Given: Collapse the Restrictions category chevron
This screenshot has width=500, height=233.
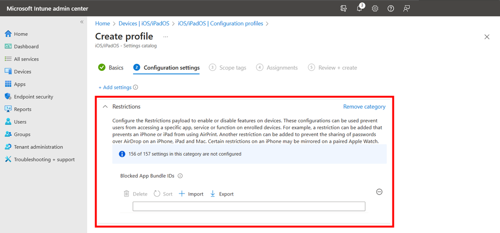Looking at the screenshot, I should click(105, 107).
